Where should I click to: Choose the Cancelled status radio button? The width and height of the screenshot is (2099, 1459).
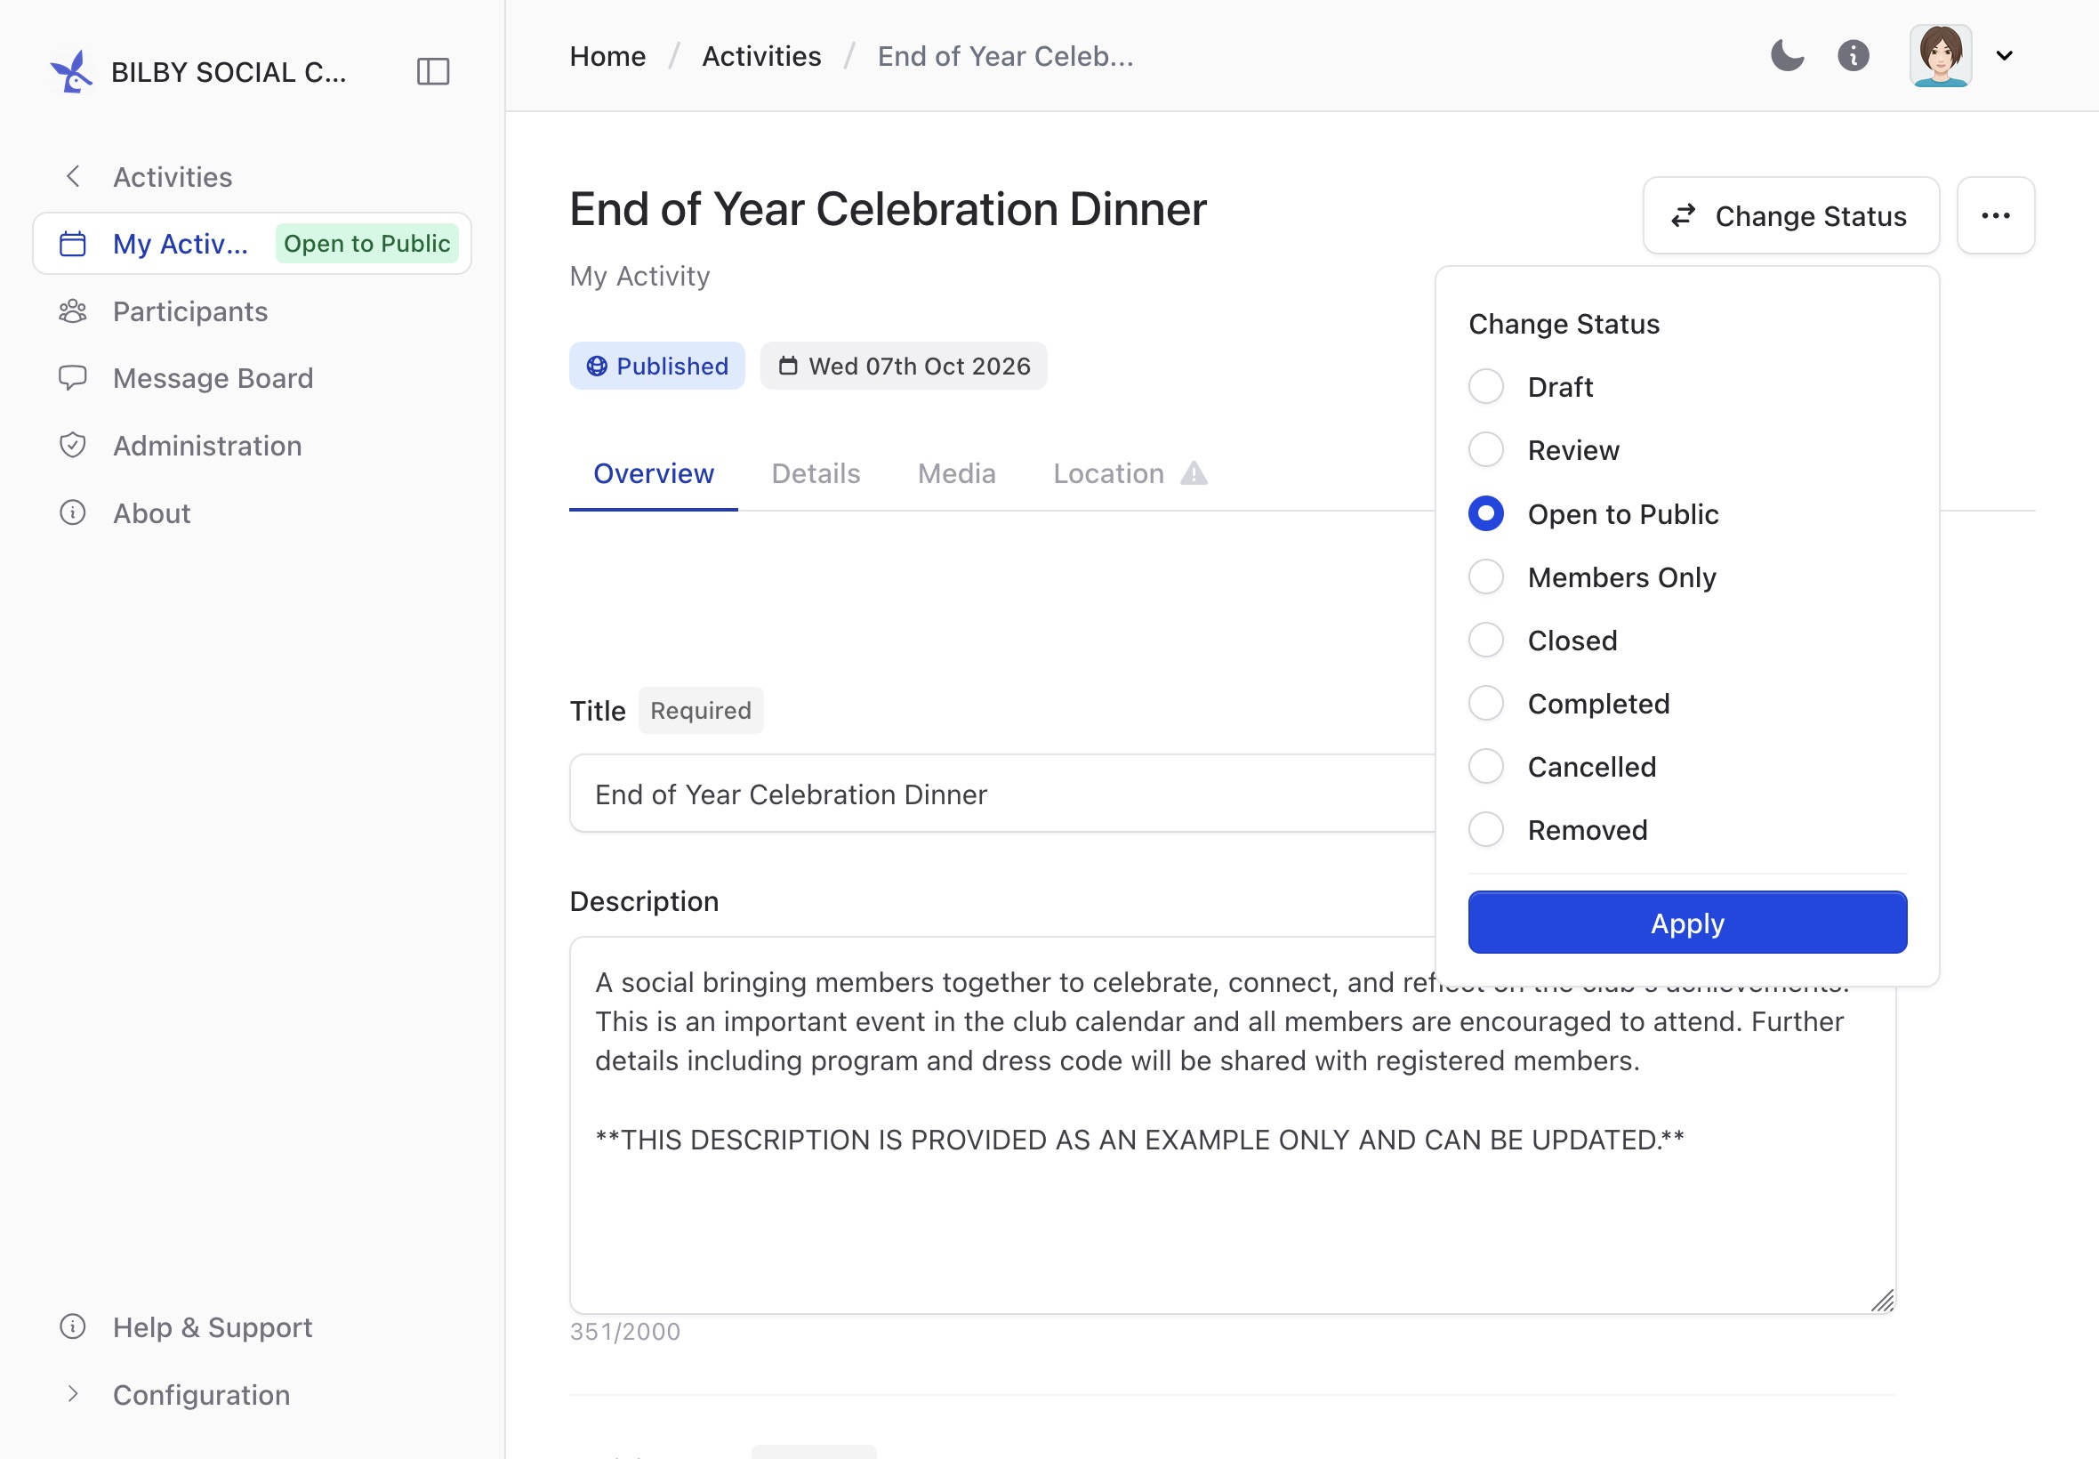click(x=1486, y=767)
